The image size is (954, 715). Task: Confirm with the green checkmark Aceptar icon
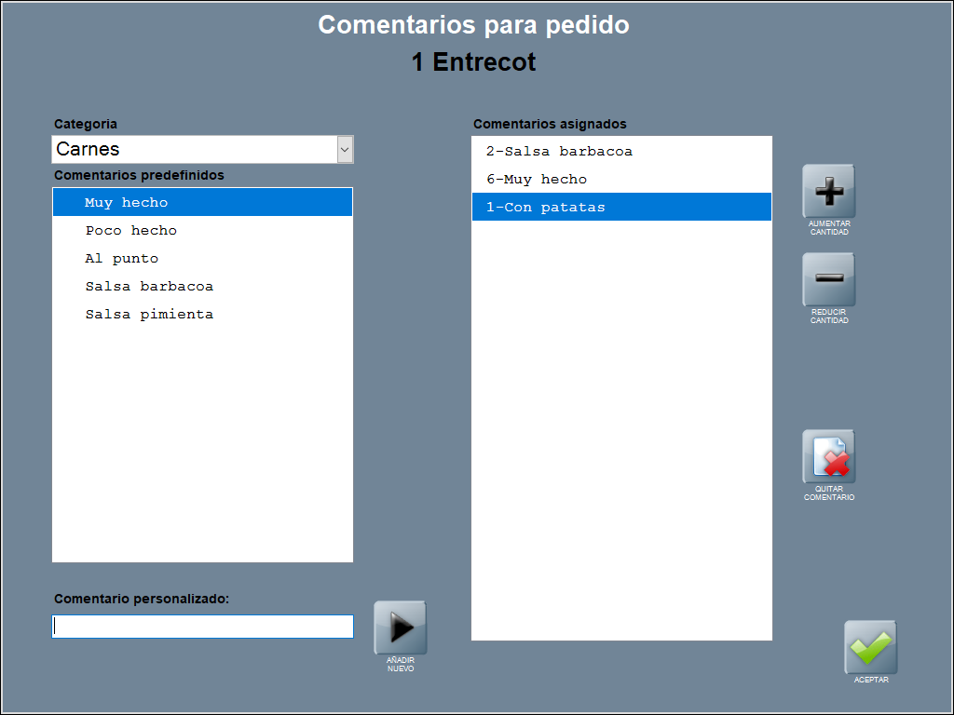tap(870, 647)
